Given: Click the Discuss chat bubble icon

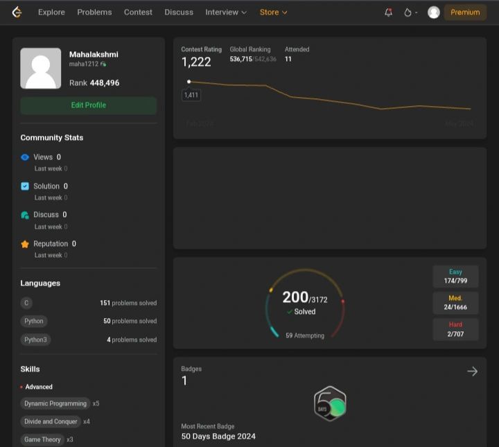Looking at the screenshot, I should click(x=25, y=215).
